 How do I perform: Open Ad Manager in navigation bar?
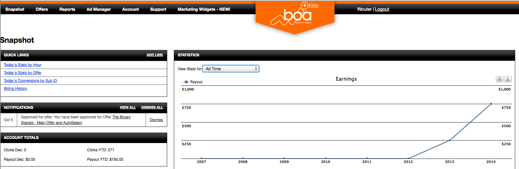(x=99, y=9)
